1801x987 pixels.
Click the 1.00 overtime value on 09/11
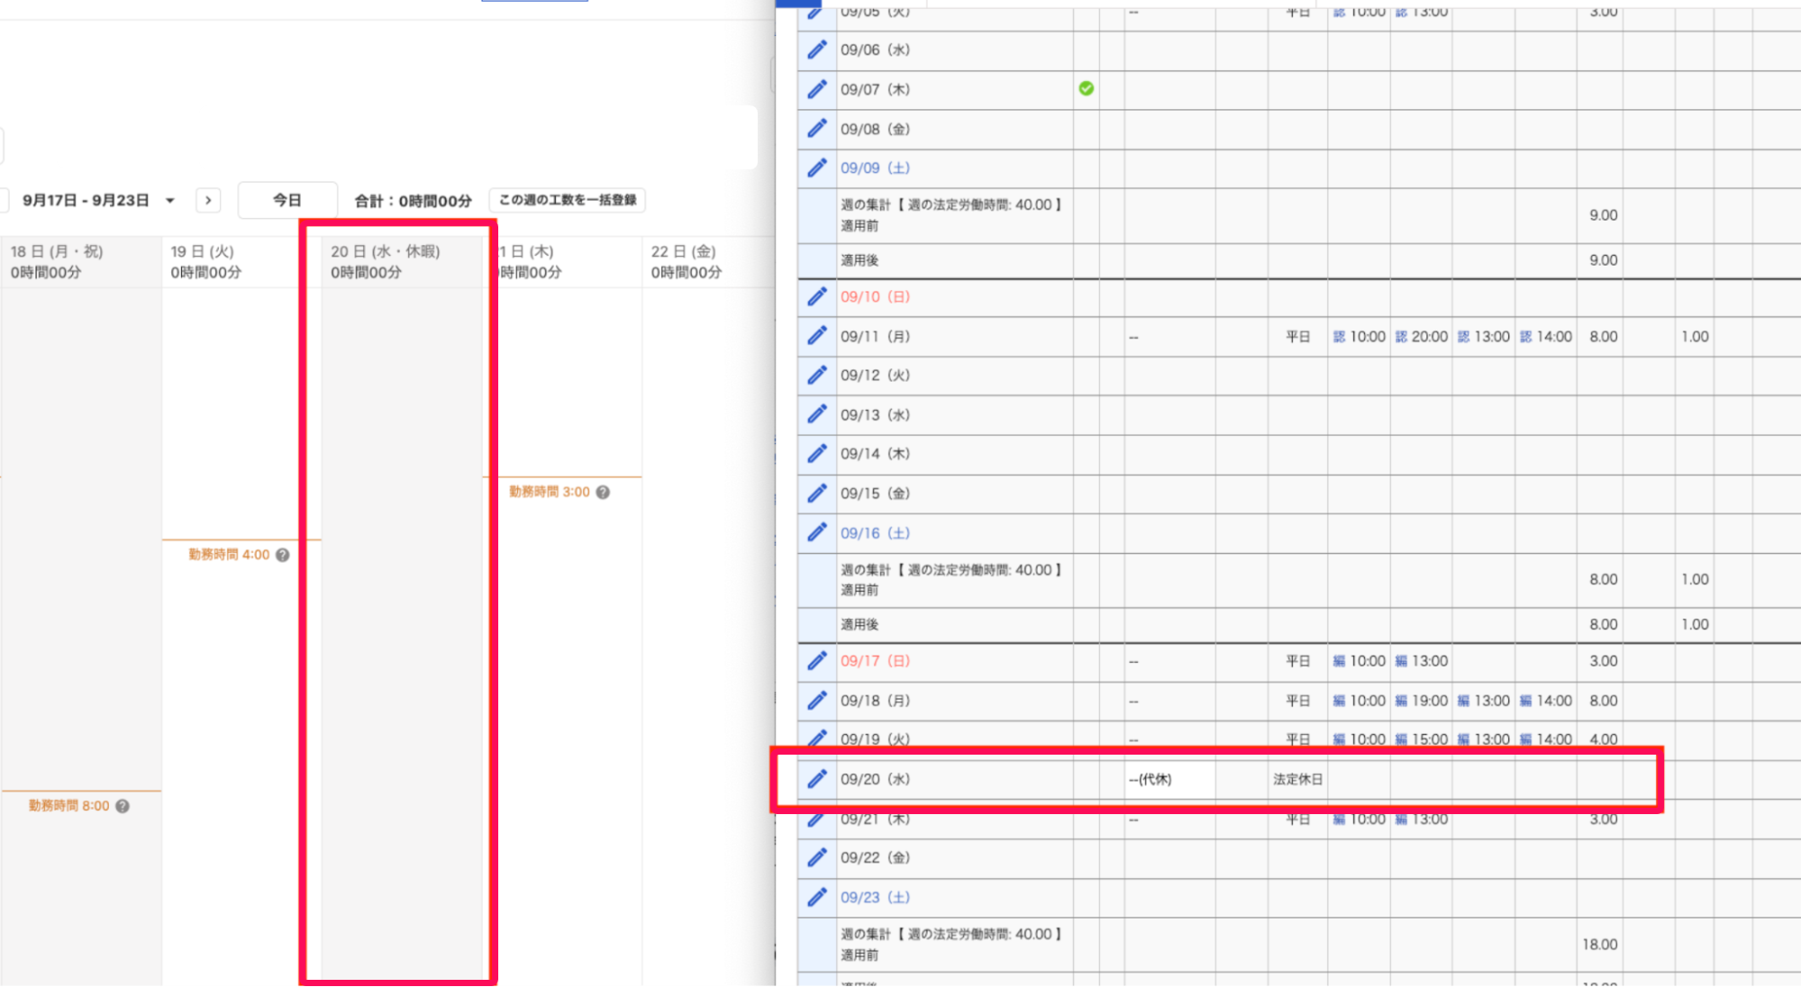1694,336
